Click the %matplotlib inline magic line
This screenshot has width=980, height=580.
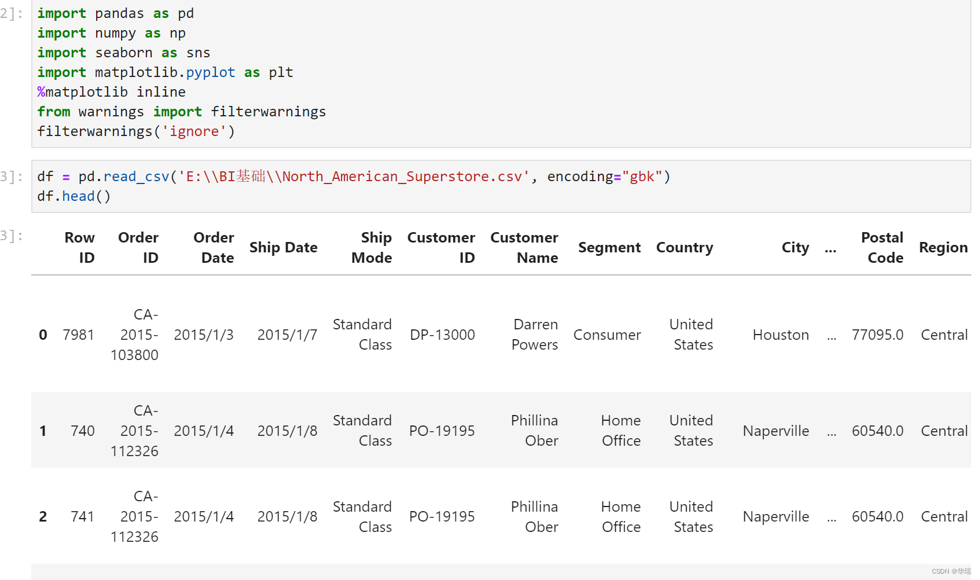(x=112, y=92)
